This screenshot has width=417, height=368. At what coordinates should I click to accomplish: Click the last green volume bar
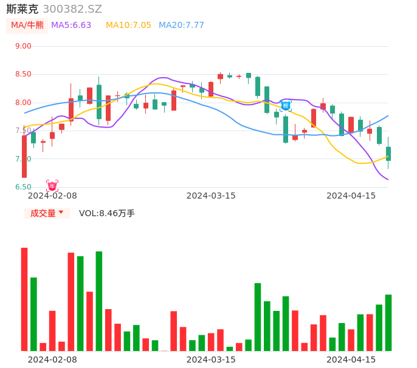(388, 322)
